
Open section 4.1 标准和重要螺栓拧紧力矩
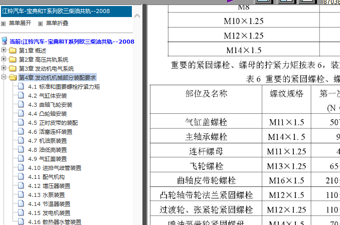point(64,87)
